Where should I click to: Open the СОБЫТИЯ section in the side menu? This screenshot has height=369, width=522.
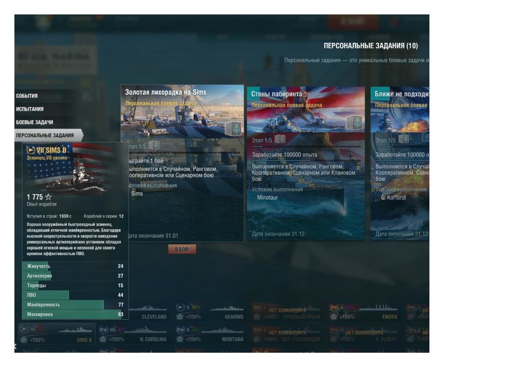(27, 96)
